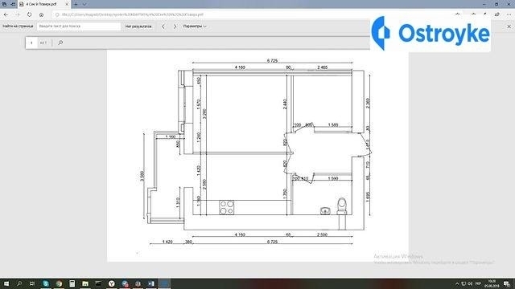Open the browser home page
515x289 pixels.
pos(41,14)
